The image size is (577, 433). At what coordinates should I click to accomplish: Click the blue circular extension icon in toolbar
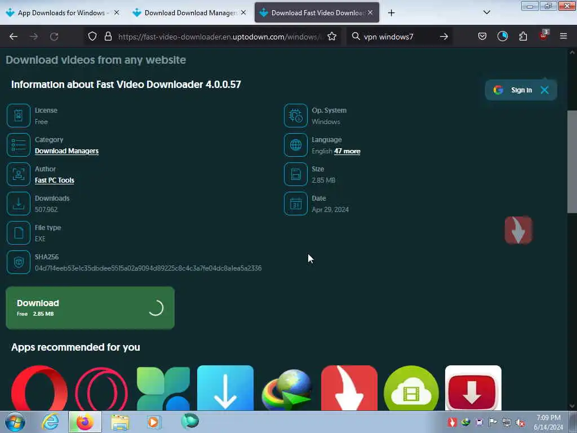[502, 36]
